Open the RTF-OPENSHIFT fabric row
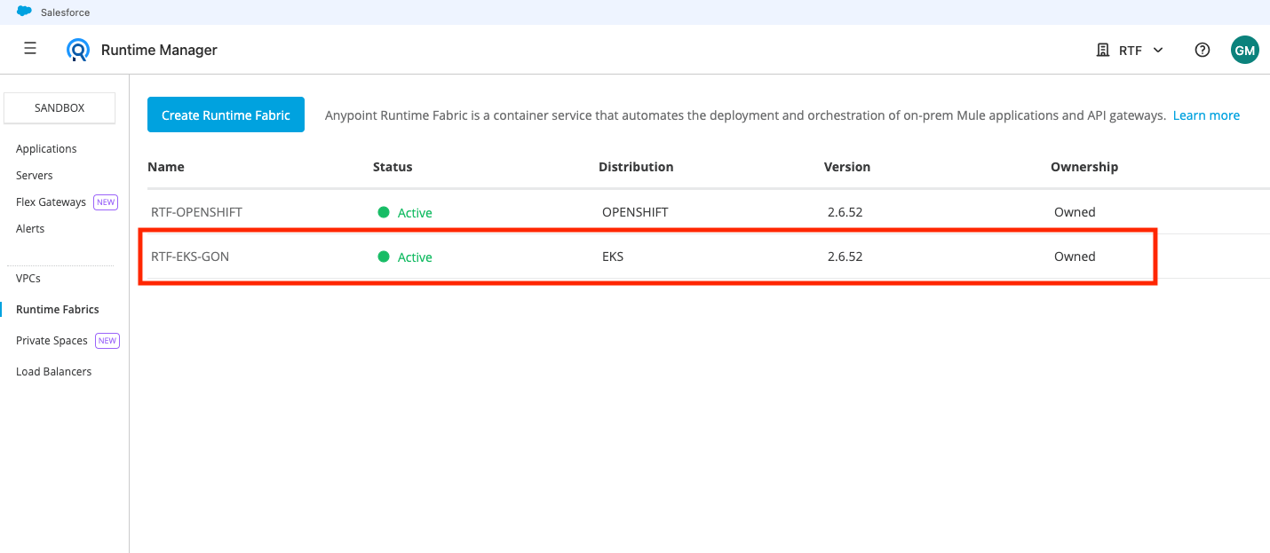The image size is (1270, 553). coord(709,212)
